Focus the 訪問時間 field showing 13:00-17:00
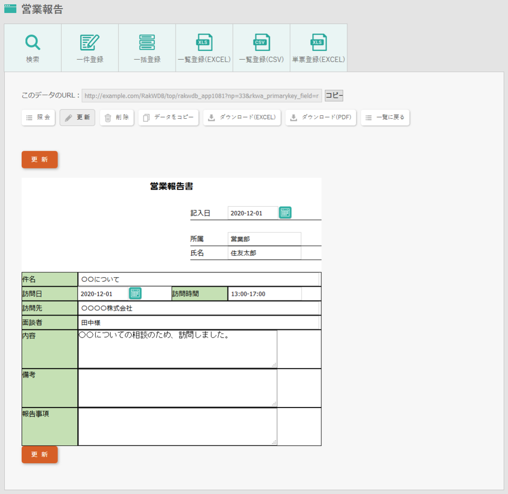The width and height of the screenshot is (508, 494). pyautogui.click(x=265, y=294)
